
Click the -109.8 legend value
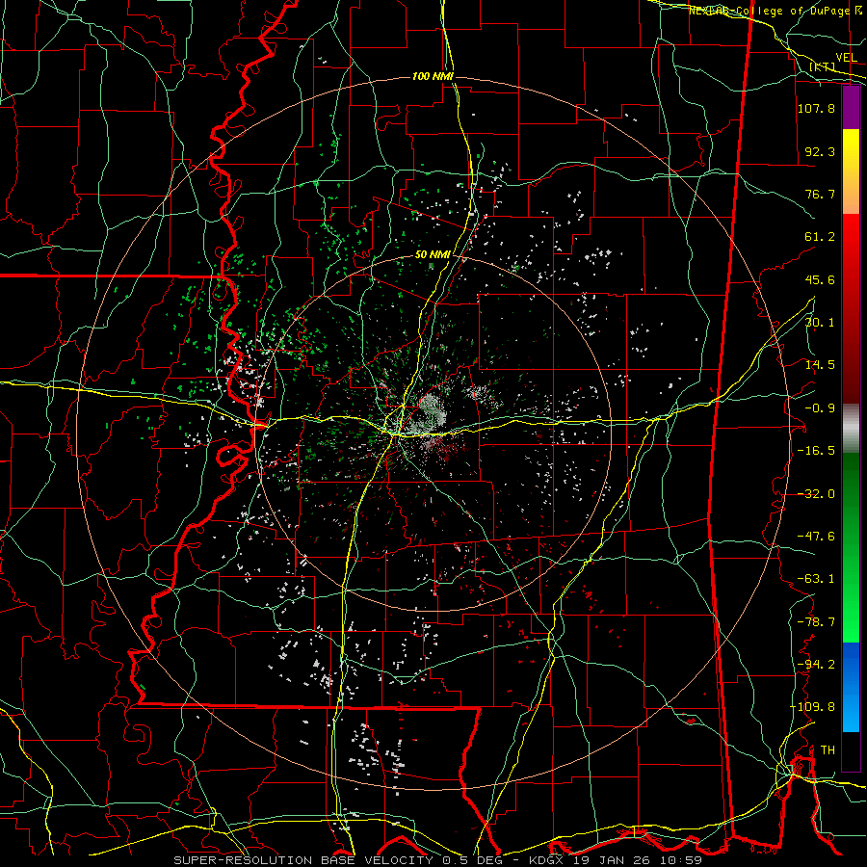[812, 707]
